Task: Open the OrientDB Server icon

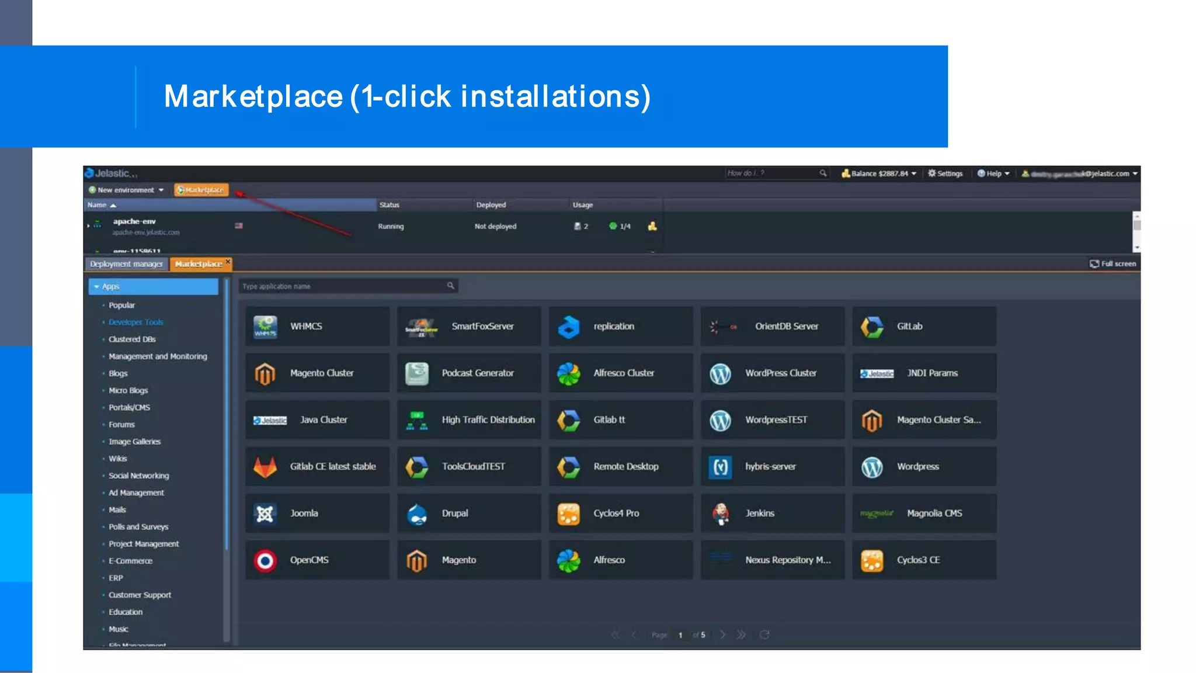Action: 723,327
